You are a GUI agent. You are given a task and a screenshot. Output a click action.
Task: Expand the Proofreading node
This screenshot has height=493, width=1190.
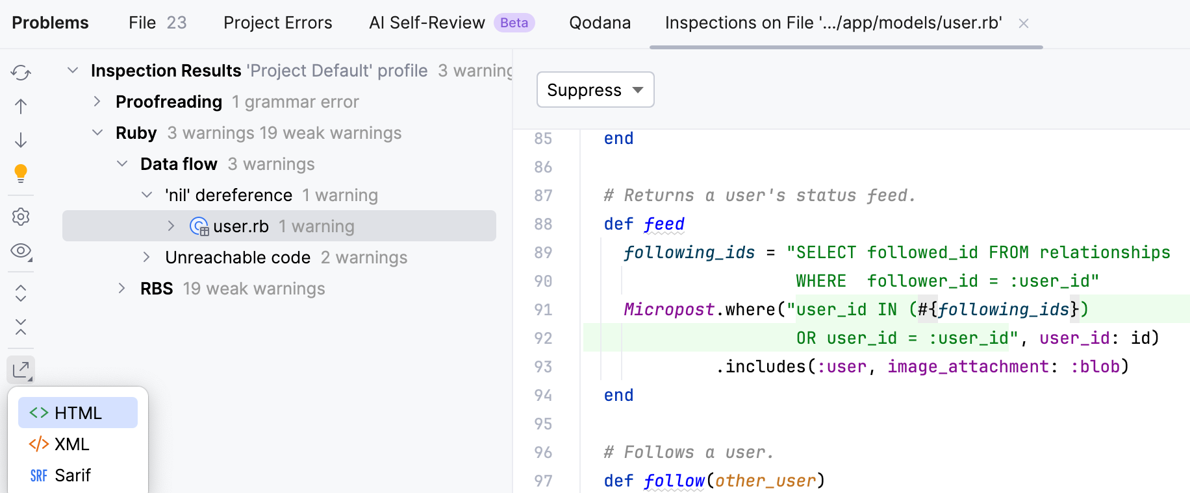tap(97, 102)
